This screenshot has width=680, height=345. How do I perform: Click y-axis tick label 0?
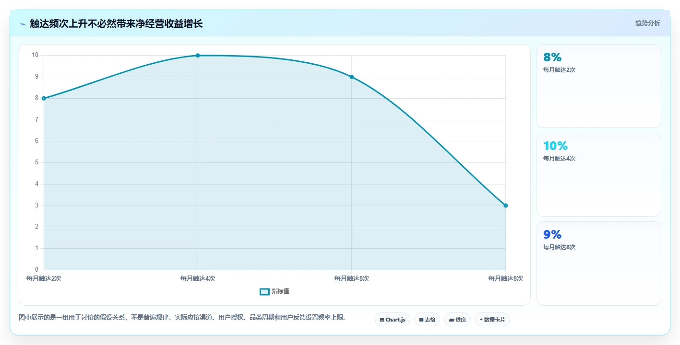[x=36, y=270]
